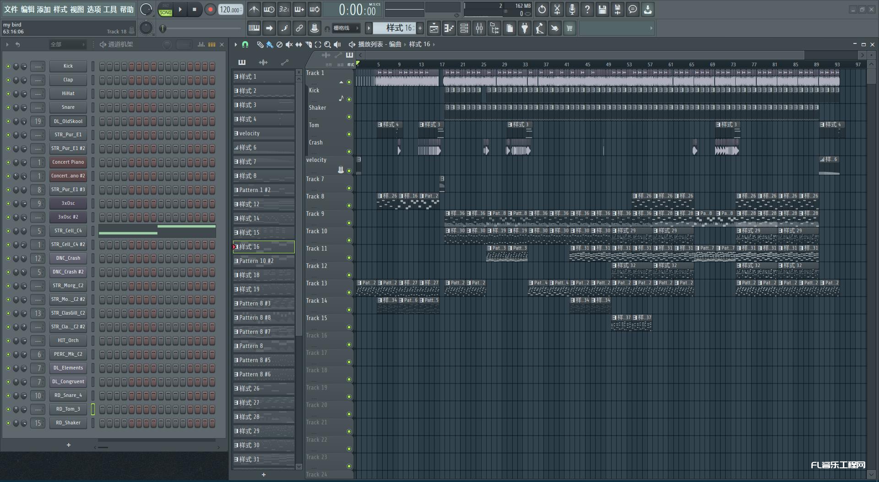
Task: Open the tempo tapper icon
Action: click(540, 28)
